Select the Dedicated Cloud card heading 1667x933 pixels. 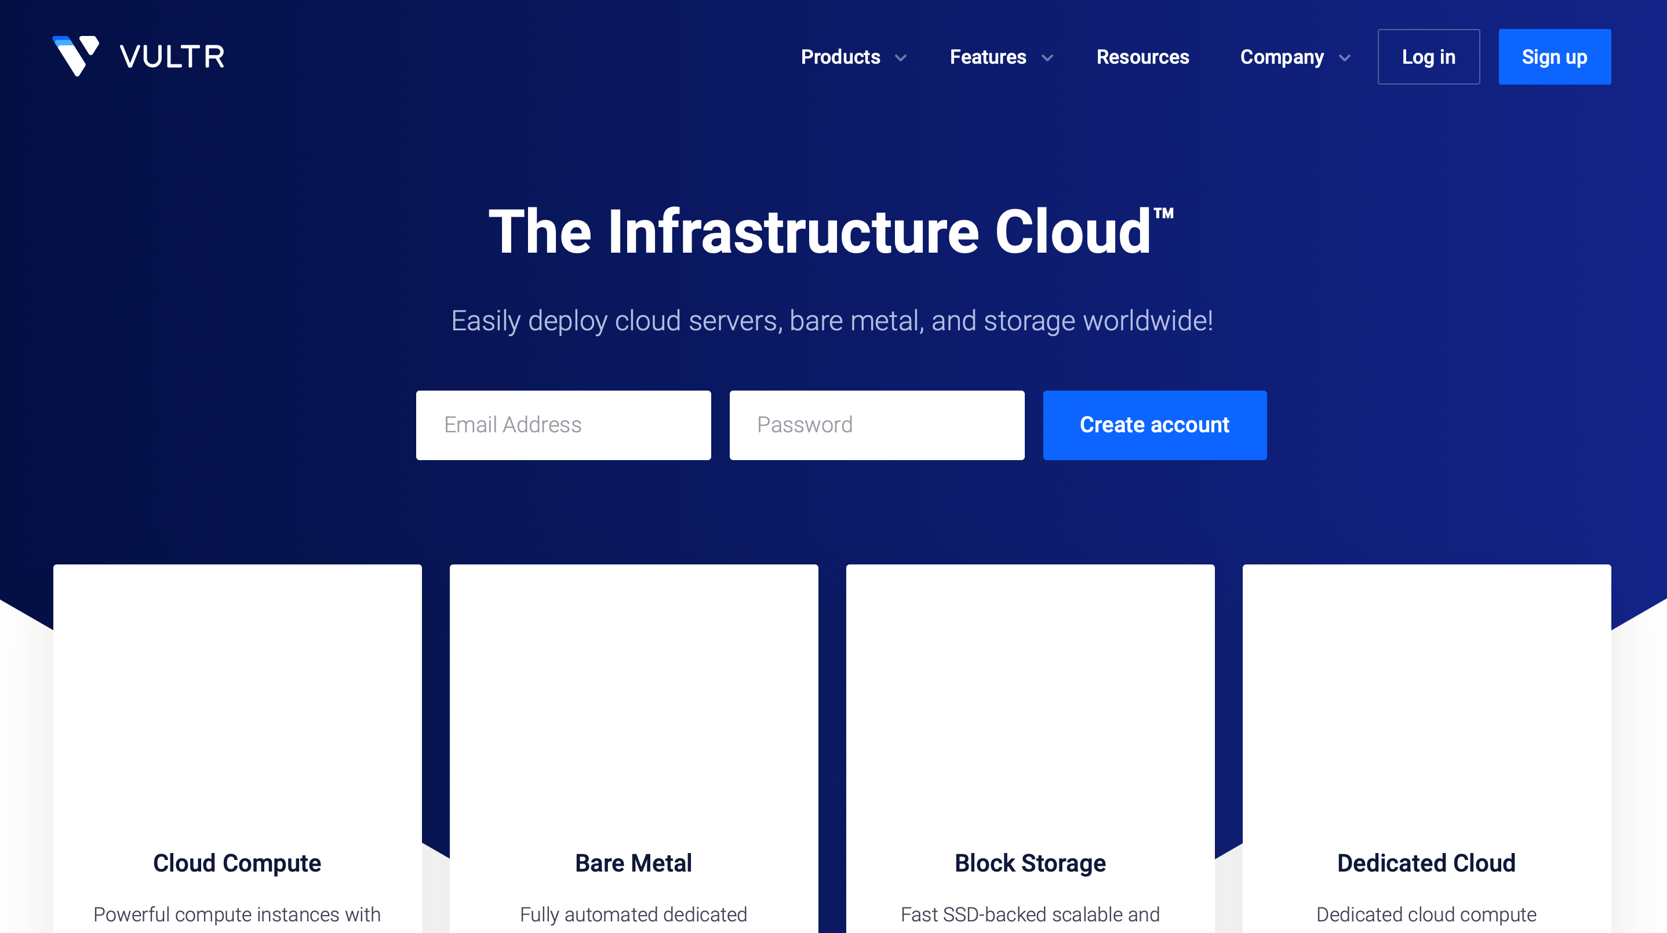(x=1426, y=863)
